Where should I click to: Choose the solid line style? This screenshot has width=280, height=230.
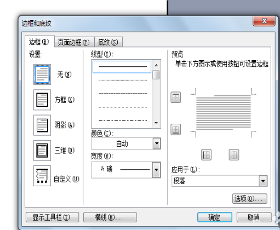tap(122, 67)
